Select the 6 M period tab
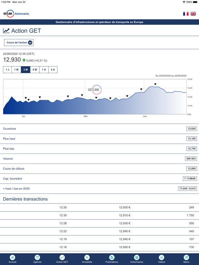Viewport: 199px width, 265px height. 35,70
